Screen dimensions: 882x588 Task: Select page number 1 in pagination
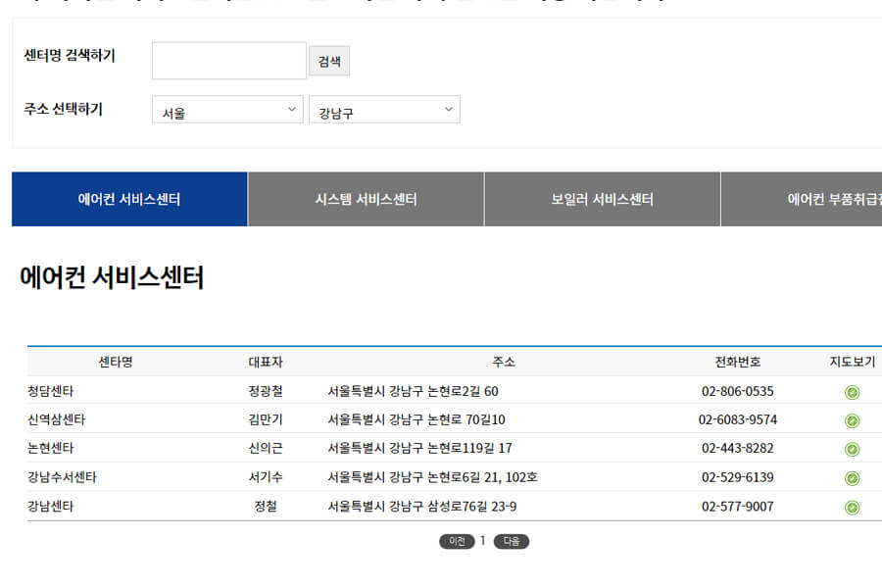[x=482, y=541]
